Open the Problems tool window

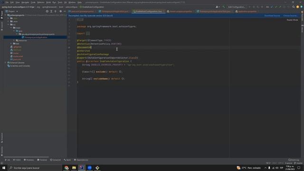[x=28, y=160]
